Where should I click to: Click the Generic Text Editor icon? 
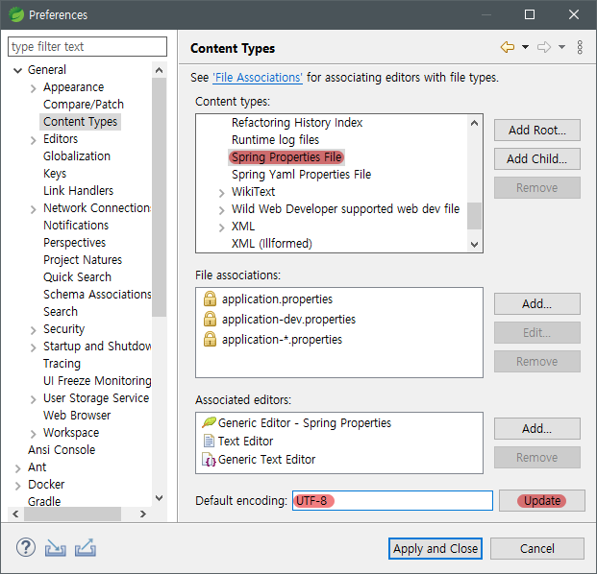pyautogui.click(x=209, y=460)
